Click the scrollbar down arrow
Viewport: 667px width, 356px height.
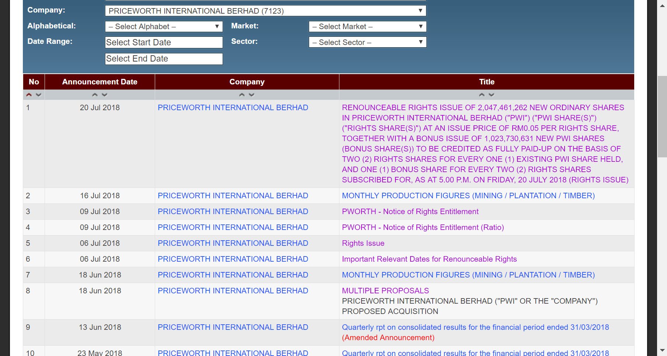662,350
